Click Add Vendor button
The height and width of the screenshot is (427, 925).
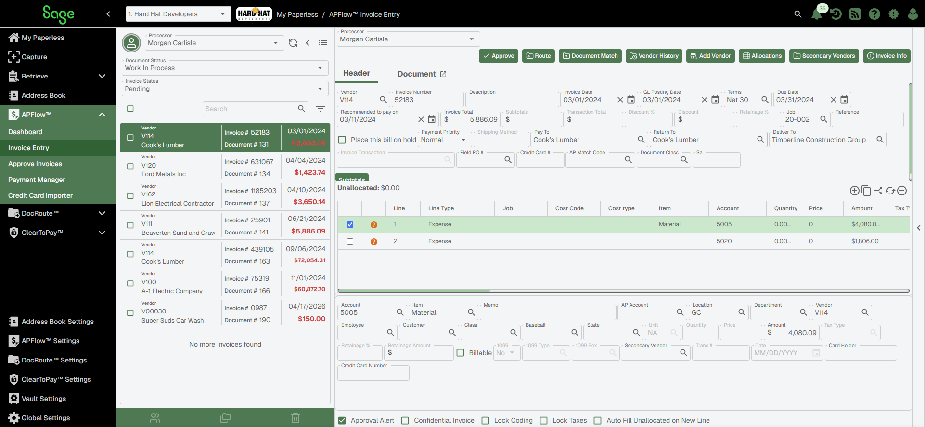pyautogui.click(x=710, y=56)
